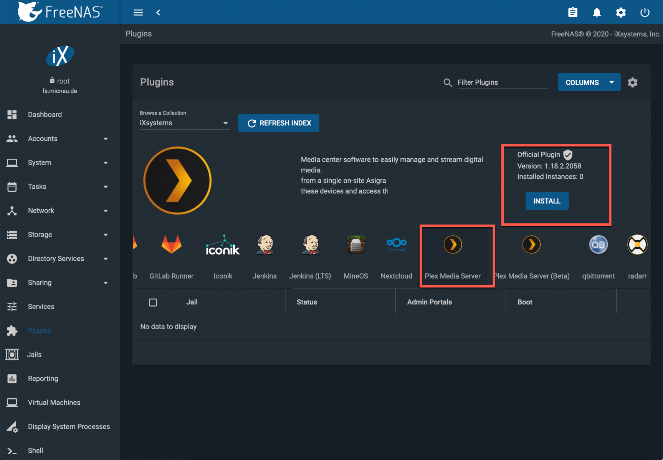Sort by the Jail column header
Image resolution: width=663 pixels, height=460 pixels.
click(192, 302)
